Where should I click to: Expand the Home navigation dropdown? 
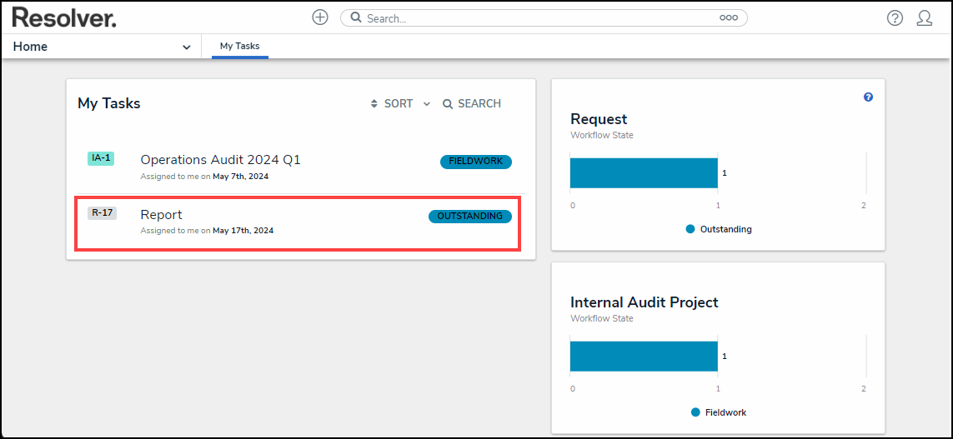pyautogui.click(x=186, y=47)
